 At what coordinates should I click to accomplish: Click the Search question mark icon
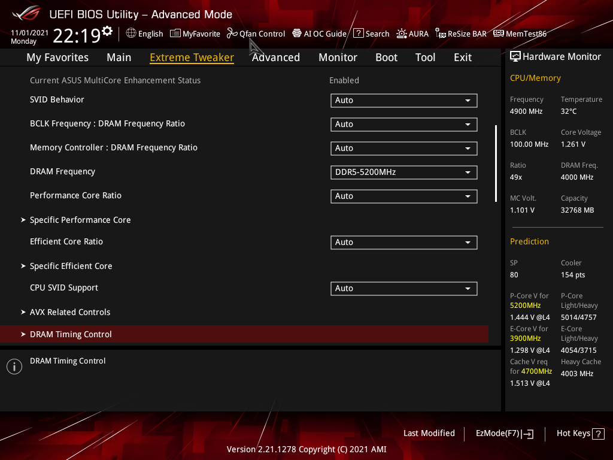[359, 34]
